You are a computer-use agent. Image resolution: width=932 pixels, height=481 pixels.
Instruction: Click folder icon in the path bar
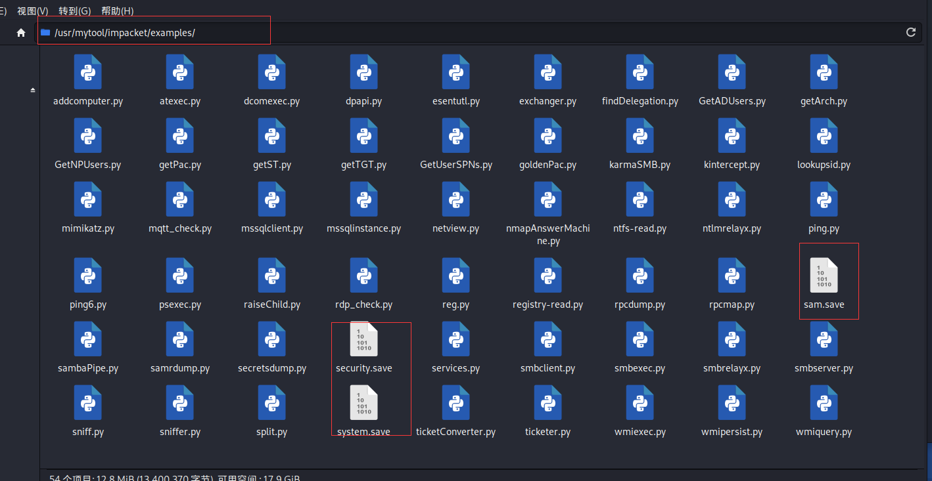[x=45, y=32]
